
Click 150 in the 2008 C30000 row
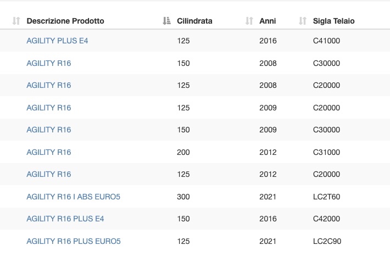(x=183, y=63)
